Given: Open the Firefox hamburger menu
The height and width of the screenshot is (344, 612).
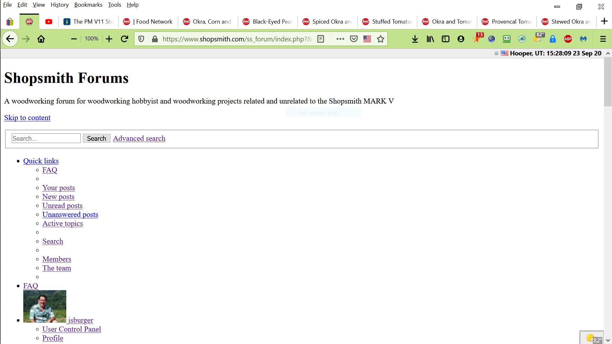Looking at the screenshot, I should pos(603,39).
